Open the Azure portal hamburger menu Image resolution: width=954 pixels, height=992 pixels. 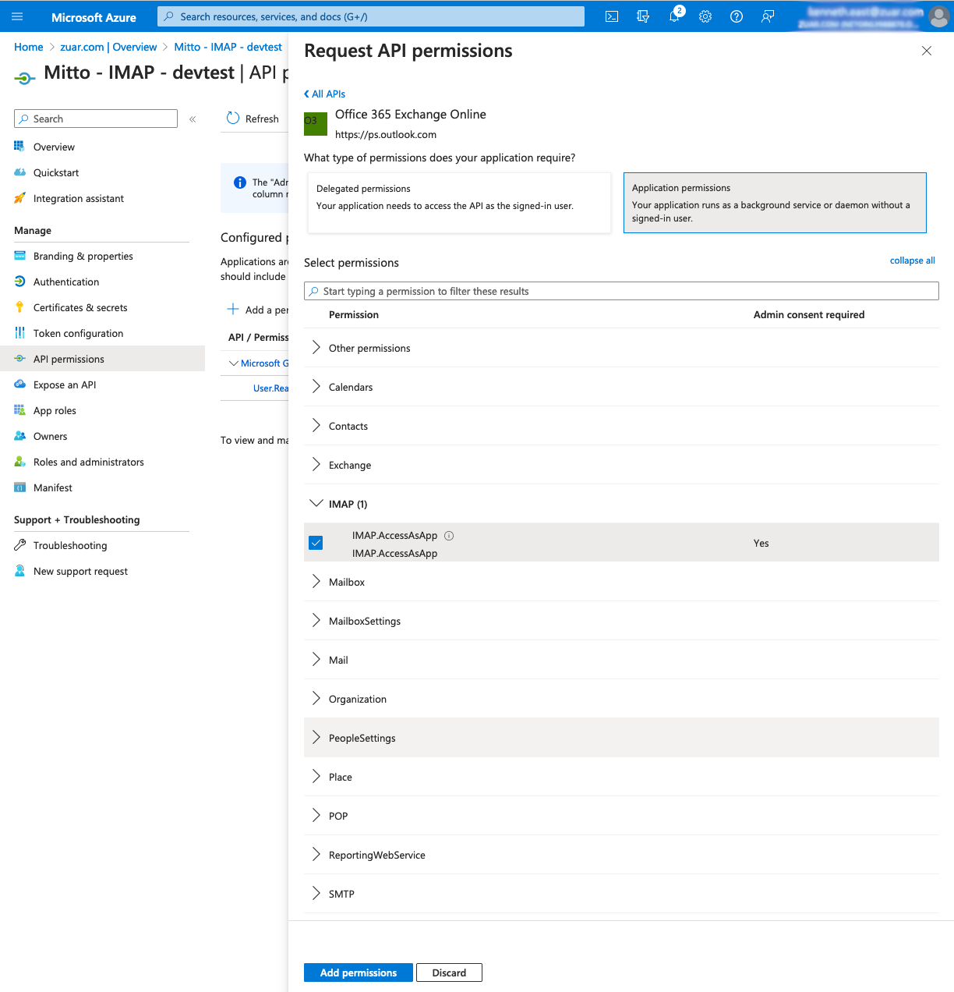(17, 16)
